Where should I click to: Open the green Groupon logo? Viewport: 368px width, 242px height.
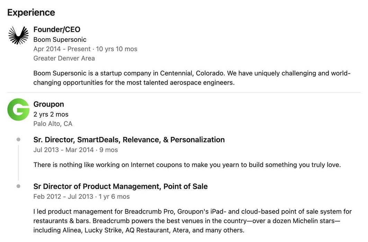pos(18,110)
